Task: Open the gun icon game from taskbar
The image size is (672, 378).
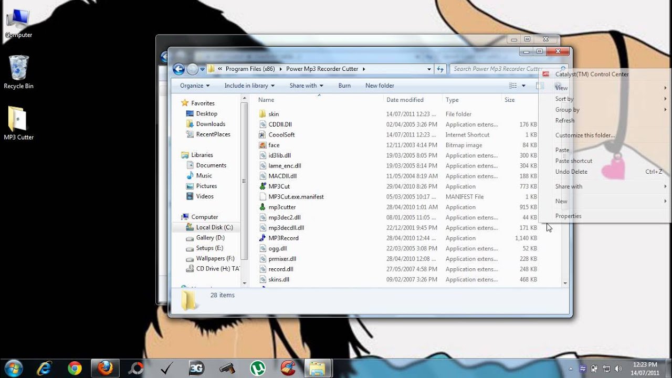Action: [x=227, y=369]
